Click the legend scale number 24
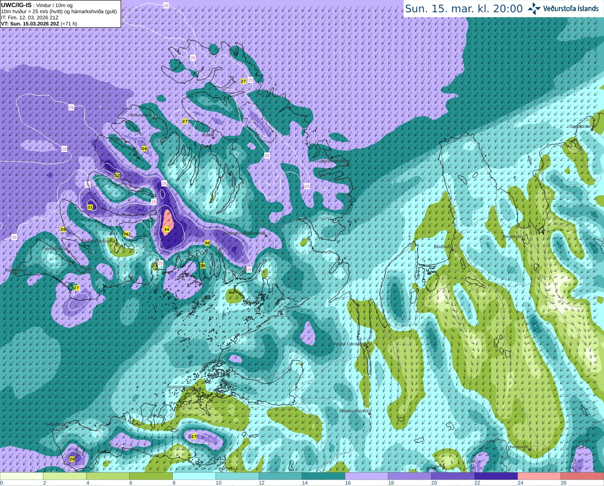 click(x=520, y=483)
